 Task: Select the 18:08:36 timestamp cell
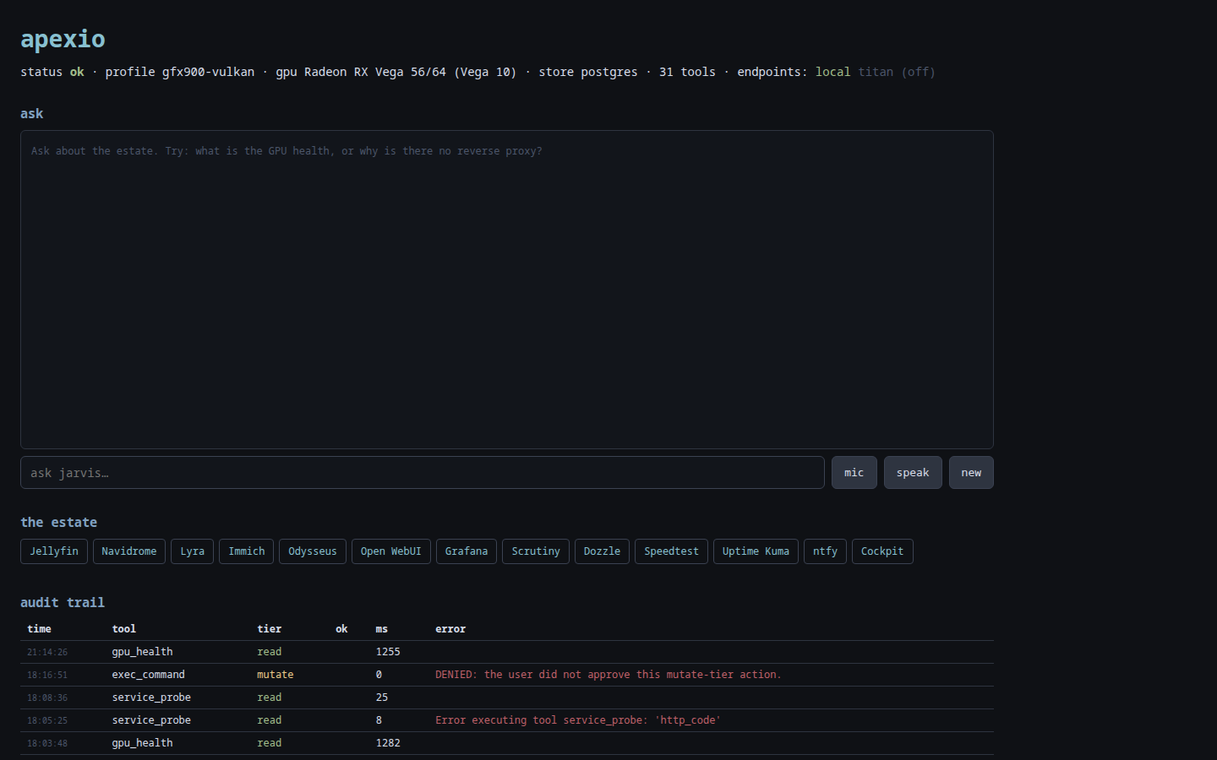[x=47, y=698]
